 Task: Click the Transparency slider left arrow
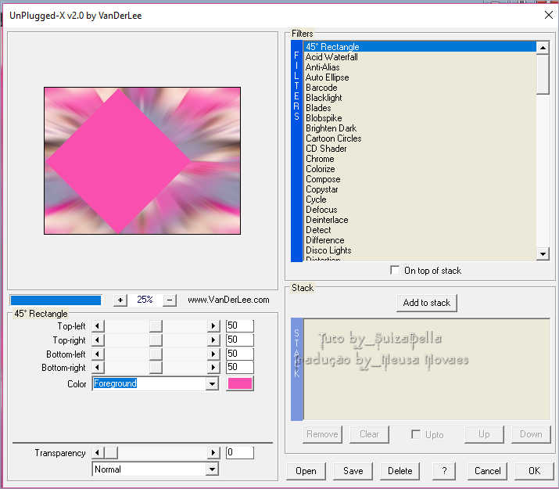tap(98, 453)
